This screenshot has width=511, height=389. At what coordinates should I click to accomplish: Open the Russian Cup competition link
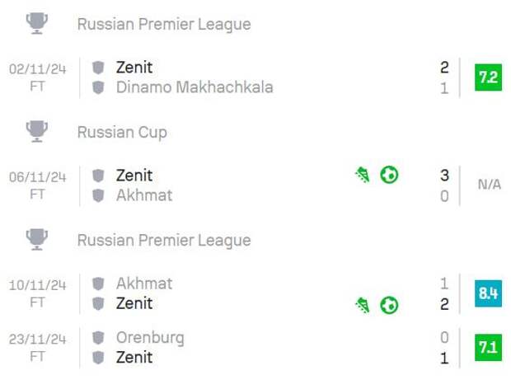click(x=122, y=133)
